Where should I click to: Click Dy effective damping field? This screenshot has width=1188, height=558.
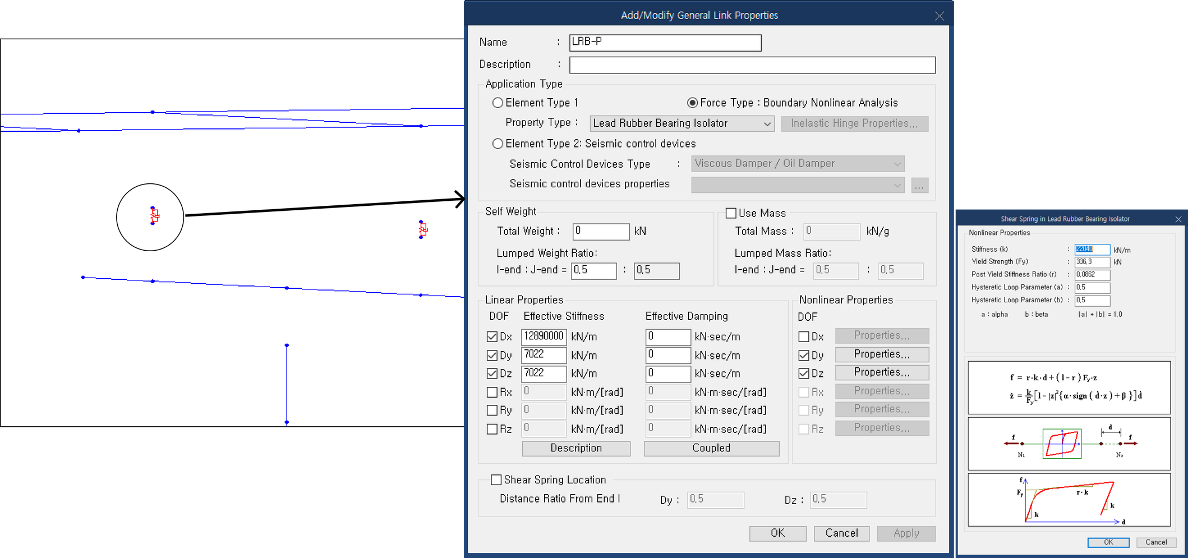(x=667, y=355)
